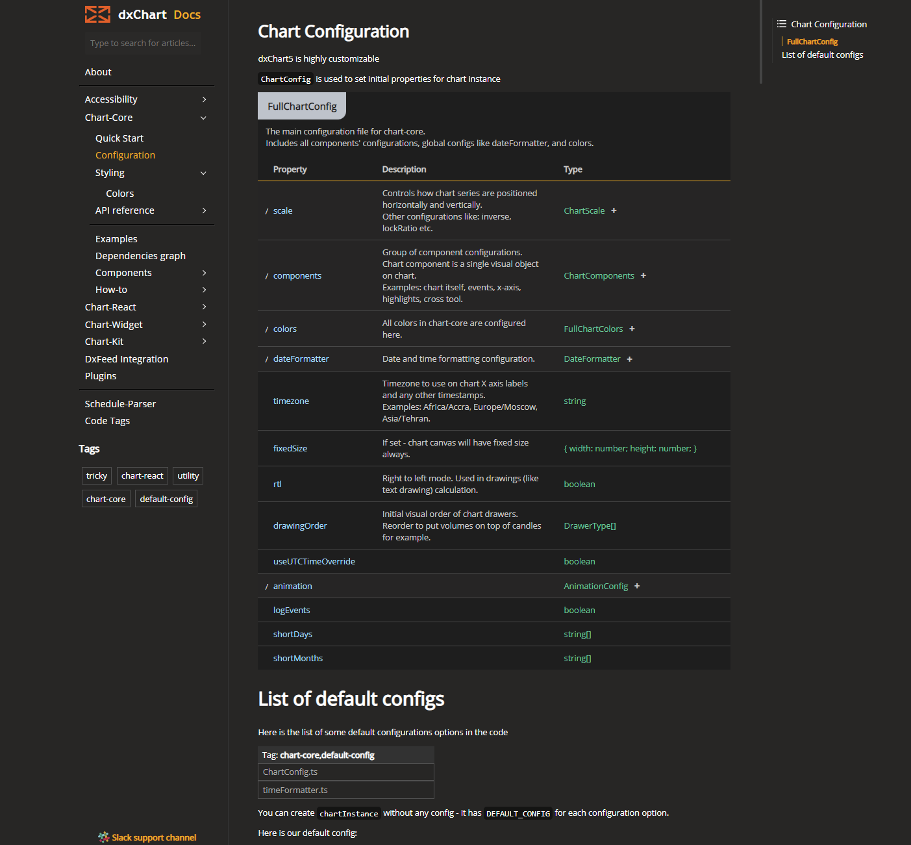The width and height of the screenshot is (911, 845).
Task: Open ChartComponents type link
Action: (599, 276)
